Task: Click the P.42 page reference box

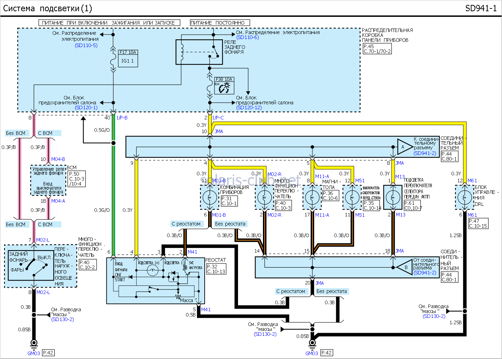Action: (48, 353)
